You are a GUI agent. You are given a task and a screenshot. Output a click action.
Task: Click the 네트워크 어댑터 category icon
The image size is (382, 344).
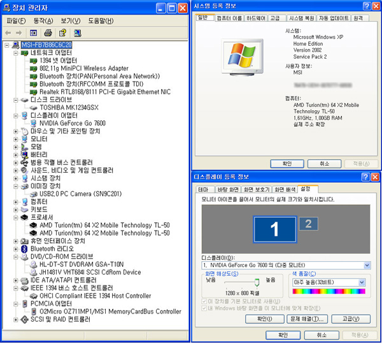[24, 53]
